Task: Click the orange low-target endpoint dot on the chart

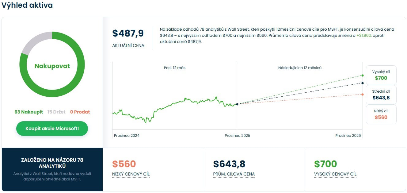Action: tap(363, 95)
